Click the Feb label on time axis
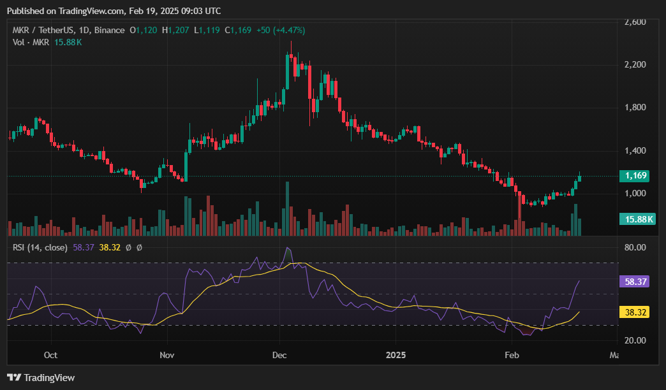 pyautogui.click(x=512, y=355)
